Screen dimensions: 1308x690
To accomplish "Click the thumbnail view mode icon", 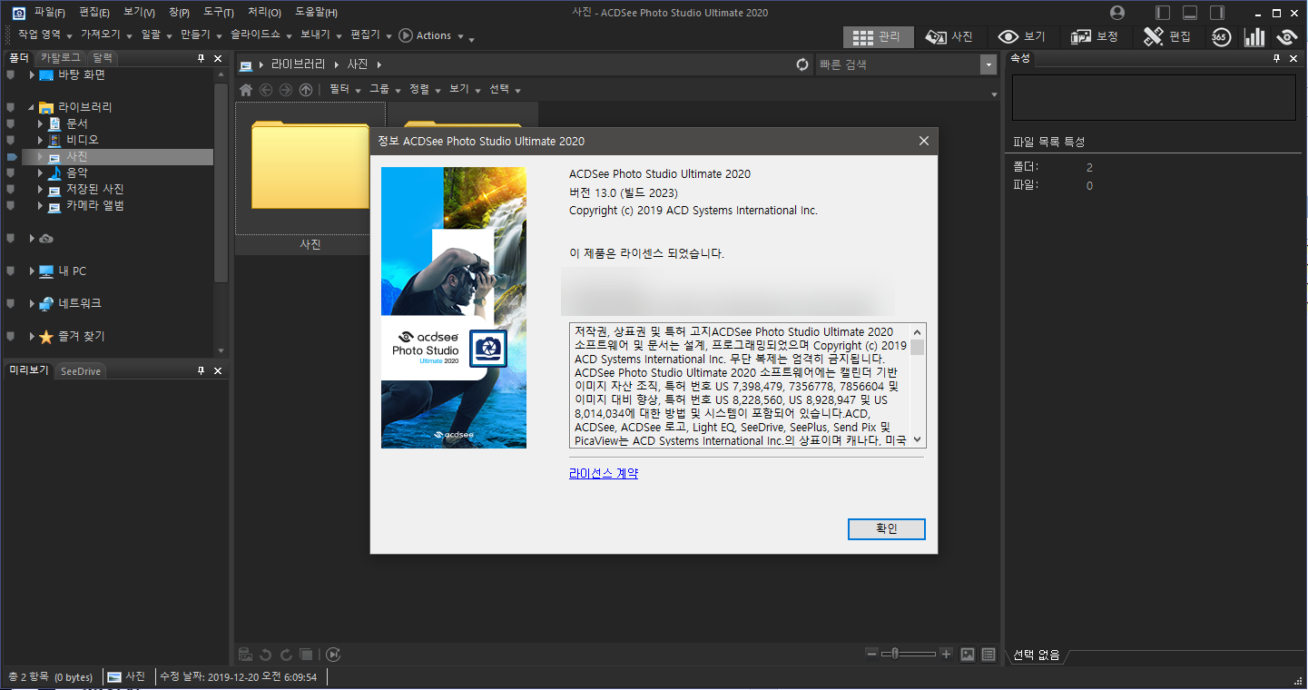I will [968, 654].
